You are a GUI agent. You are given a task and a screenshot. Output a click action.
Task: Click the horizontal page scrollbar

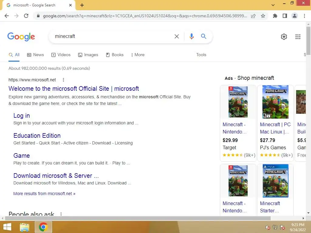(x=138, y=218)
